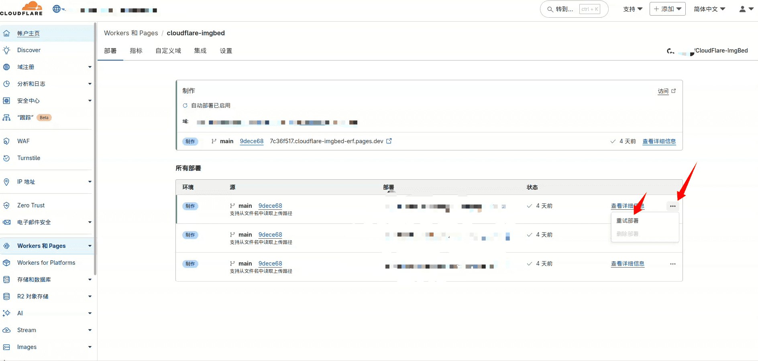Open commit 9dece68 in first deployment row
The width and height of the screenshot is (758, 361).
pyautogui.click(x=270, y=206)
